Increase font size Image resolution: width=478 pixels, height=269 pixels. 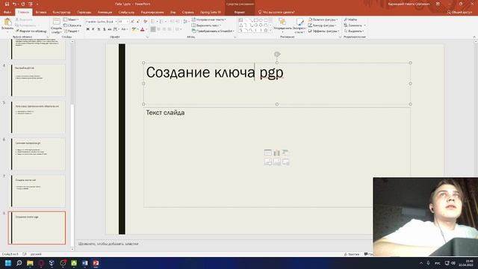(x=132, y=22)
